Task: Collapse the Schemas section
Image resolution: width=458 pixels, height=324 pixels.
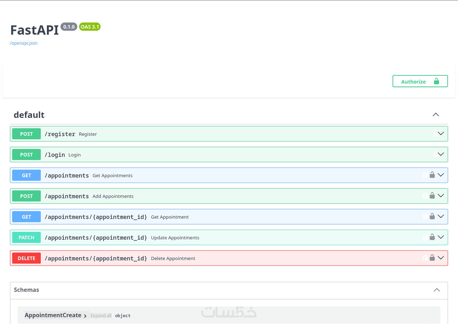Action: 437,290
